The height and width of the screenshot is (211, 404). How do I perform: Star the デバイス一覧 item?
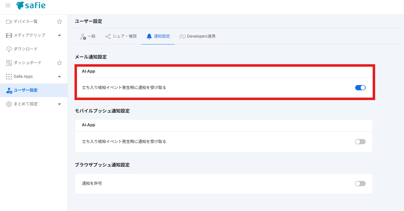click(x=59, y=22)
